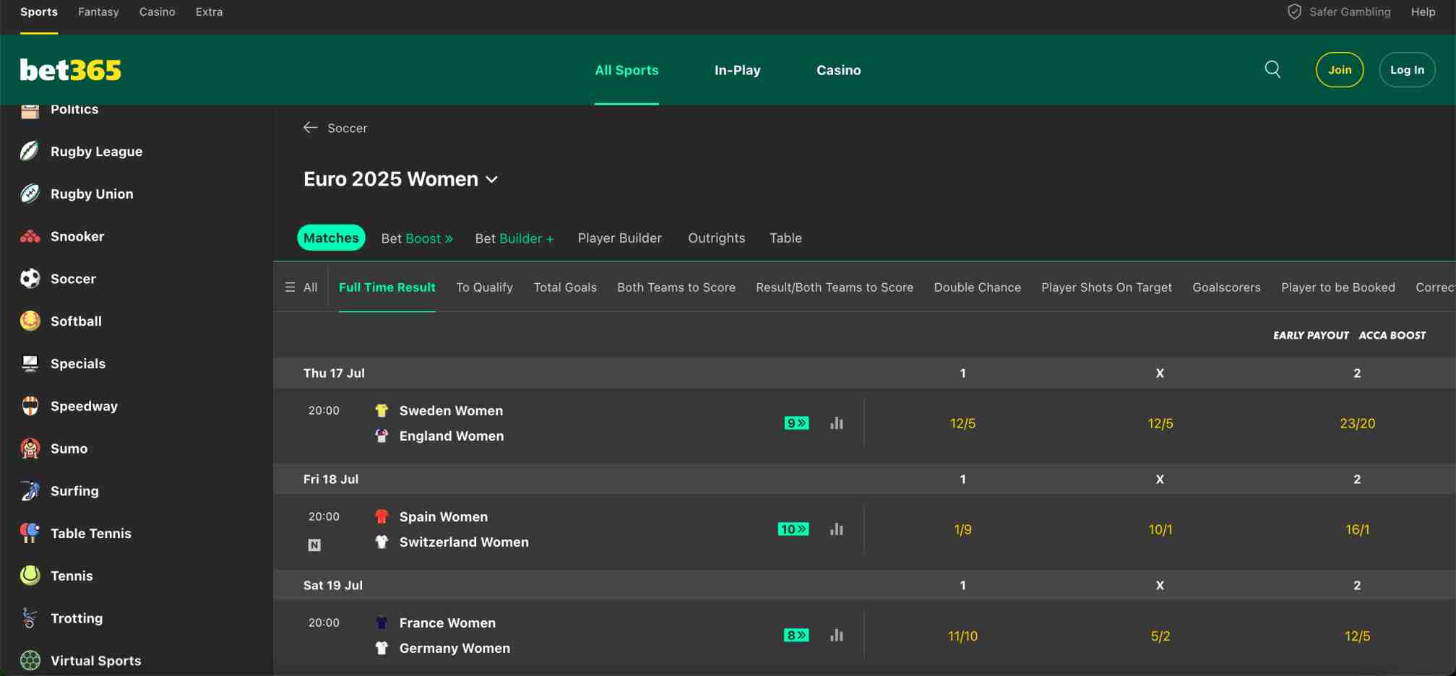Click the neutral venue N icon
Screen dimensions: 1456x676
click(x=314, y=545)
